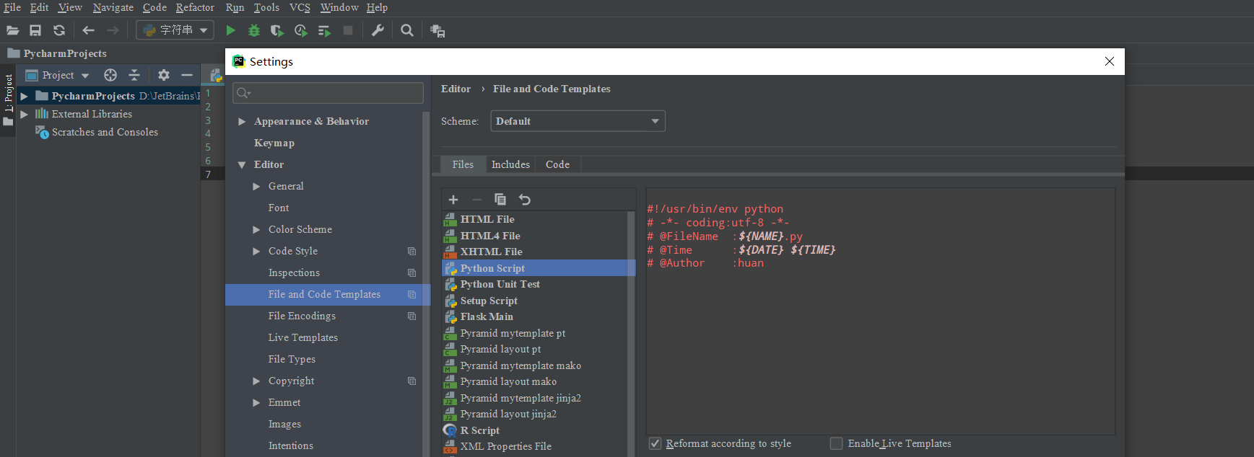Click the rightmost toolbar icon after the magnifier
Screen dimensions: 1254x457
437,30
